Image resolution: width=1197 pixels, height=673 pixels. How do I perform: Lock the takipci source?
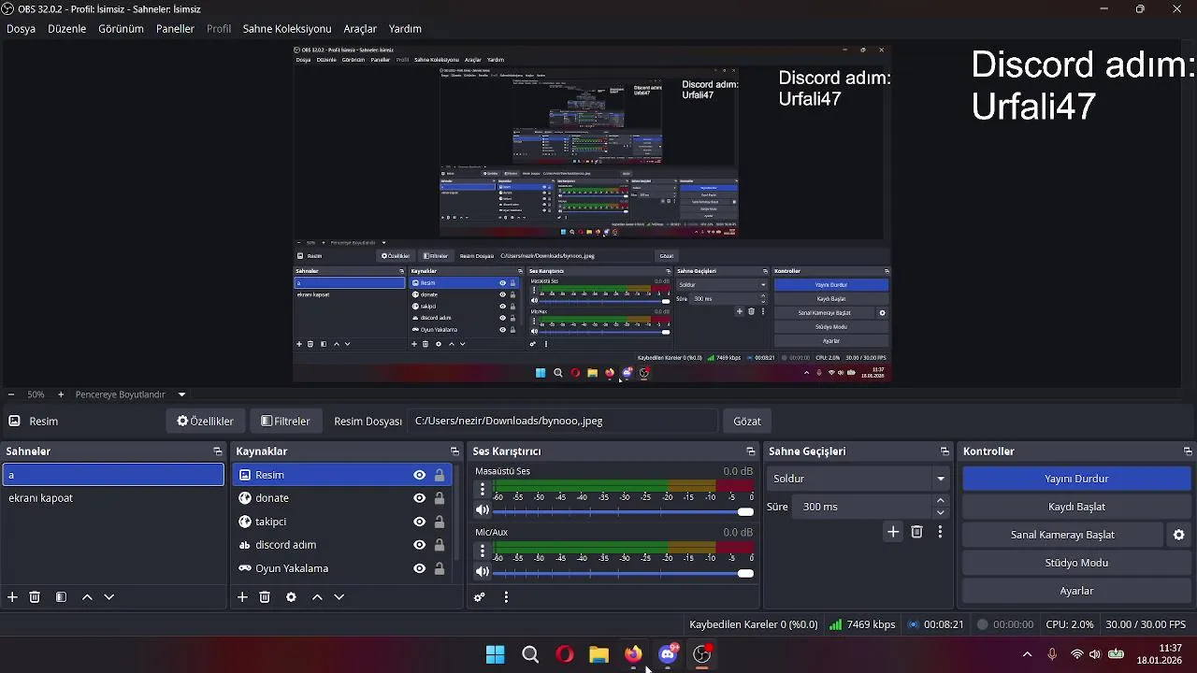(440, 522)
